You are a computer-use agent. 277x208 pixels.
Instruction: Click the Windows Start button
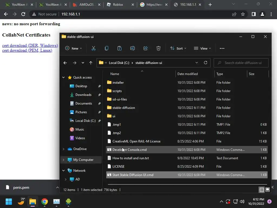9,201
